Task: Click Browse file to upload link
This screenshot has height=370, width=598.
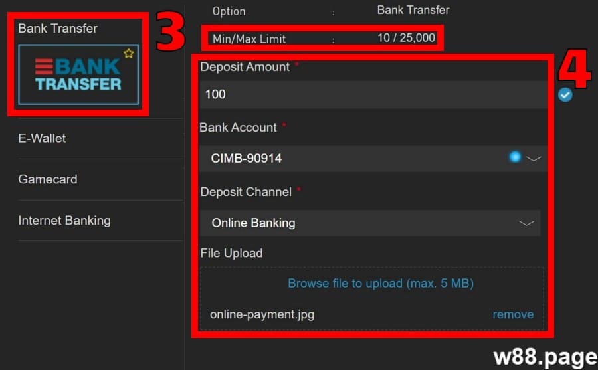Action: point(381,284)
